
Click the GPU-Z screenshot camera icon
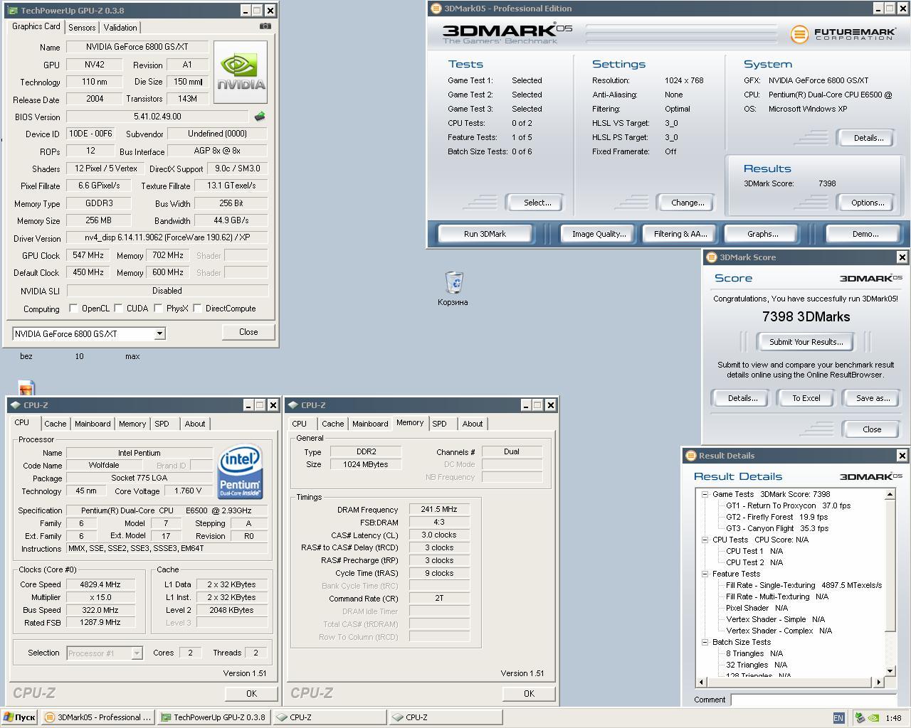(x=265, y=26)
